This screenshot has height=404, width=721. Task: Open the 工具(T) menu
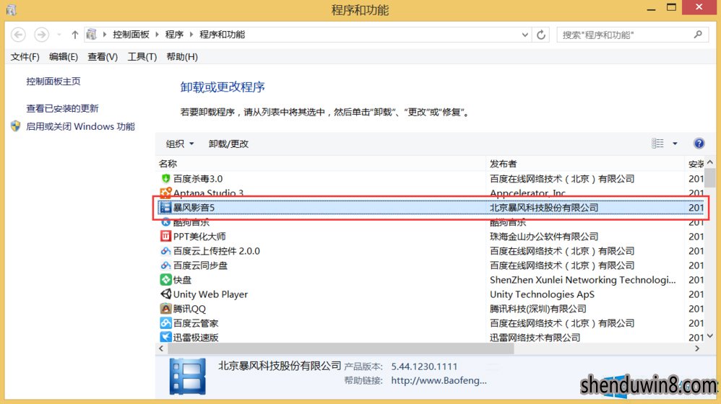coord(142,57)
